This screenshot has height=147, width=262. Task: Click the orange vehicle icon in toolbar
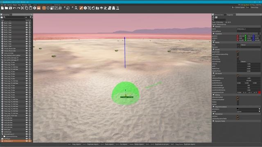tap(39, 8)
